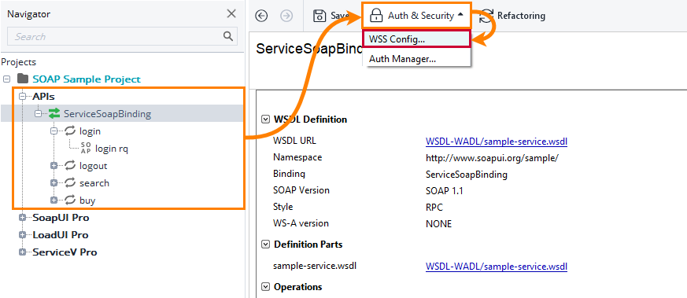The height and width of the screenshot is (298, 687).
Task: Collapse the Definition Parts section
Action: 265,245
